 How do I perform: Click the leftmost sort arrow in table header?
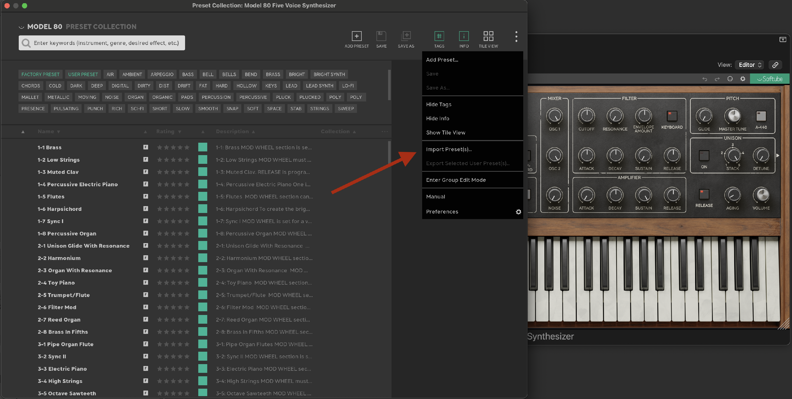(23, 132)
